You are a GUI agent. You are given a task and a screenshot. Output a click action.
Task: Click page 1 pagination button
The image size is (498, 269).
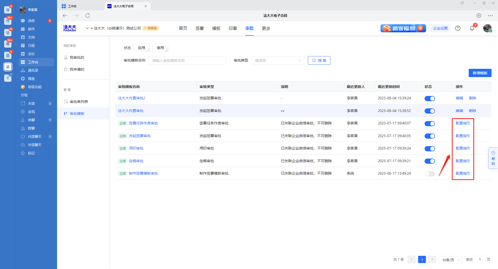[422, 259]
